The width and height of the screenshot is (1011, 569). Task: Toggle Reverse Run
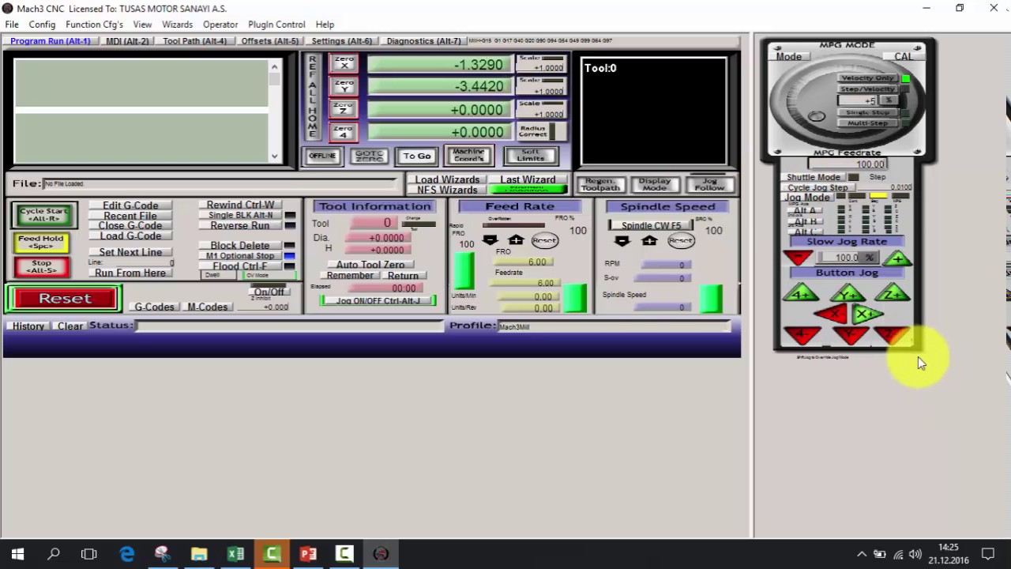pos(239,225)
